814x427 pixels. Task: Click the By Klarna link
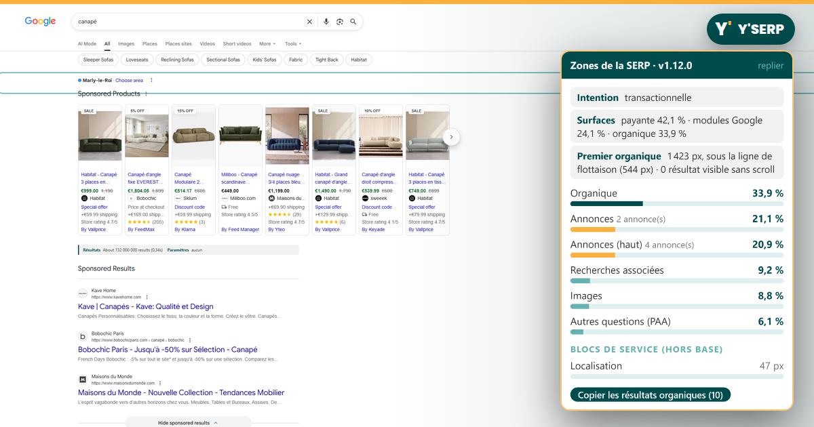tap(185, 230)
